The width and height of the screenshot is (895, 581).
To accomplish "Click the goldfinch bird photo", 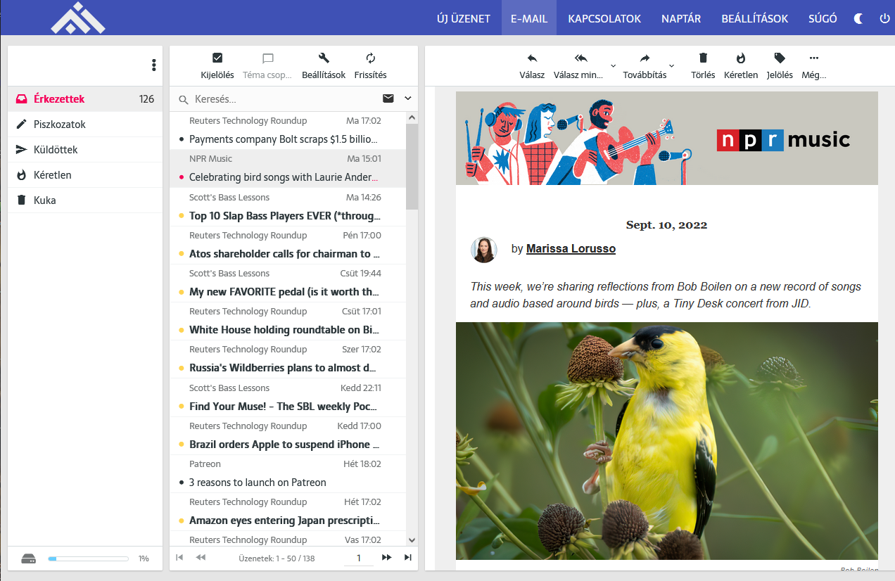I will pyautogui.click(x=667, y=441).
